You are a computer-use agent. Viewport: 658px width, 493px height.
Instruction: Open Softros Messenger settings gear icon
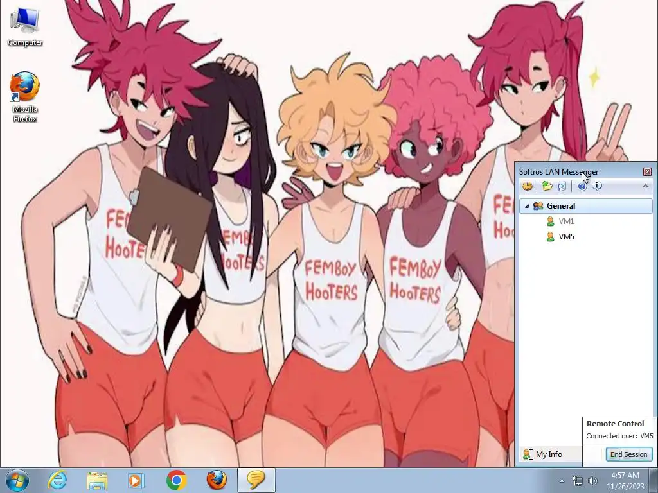(x=528, y=186)
